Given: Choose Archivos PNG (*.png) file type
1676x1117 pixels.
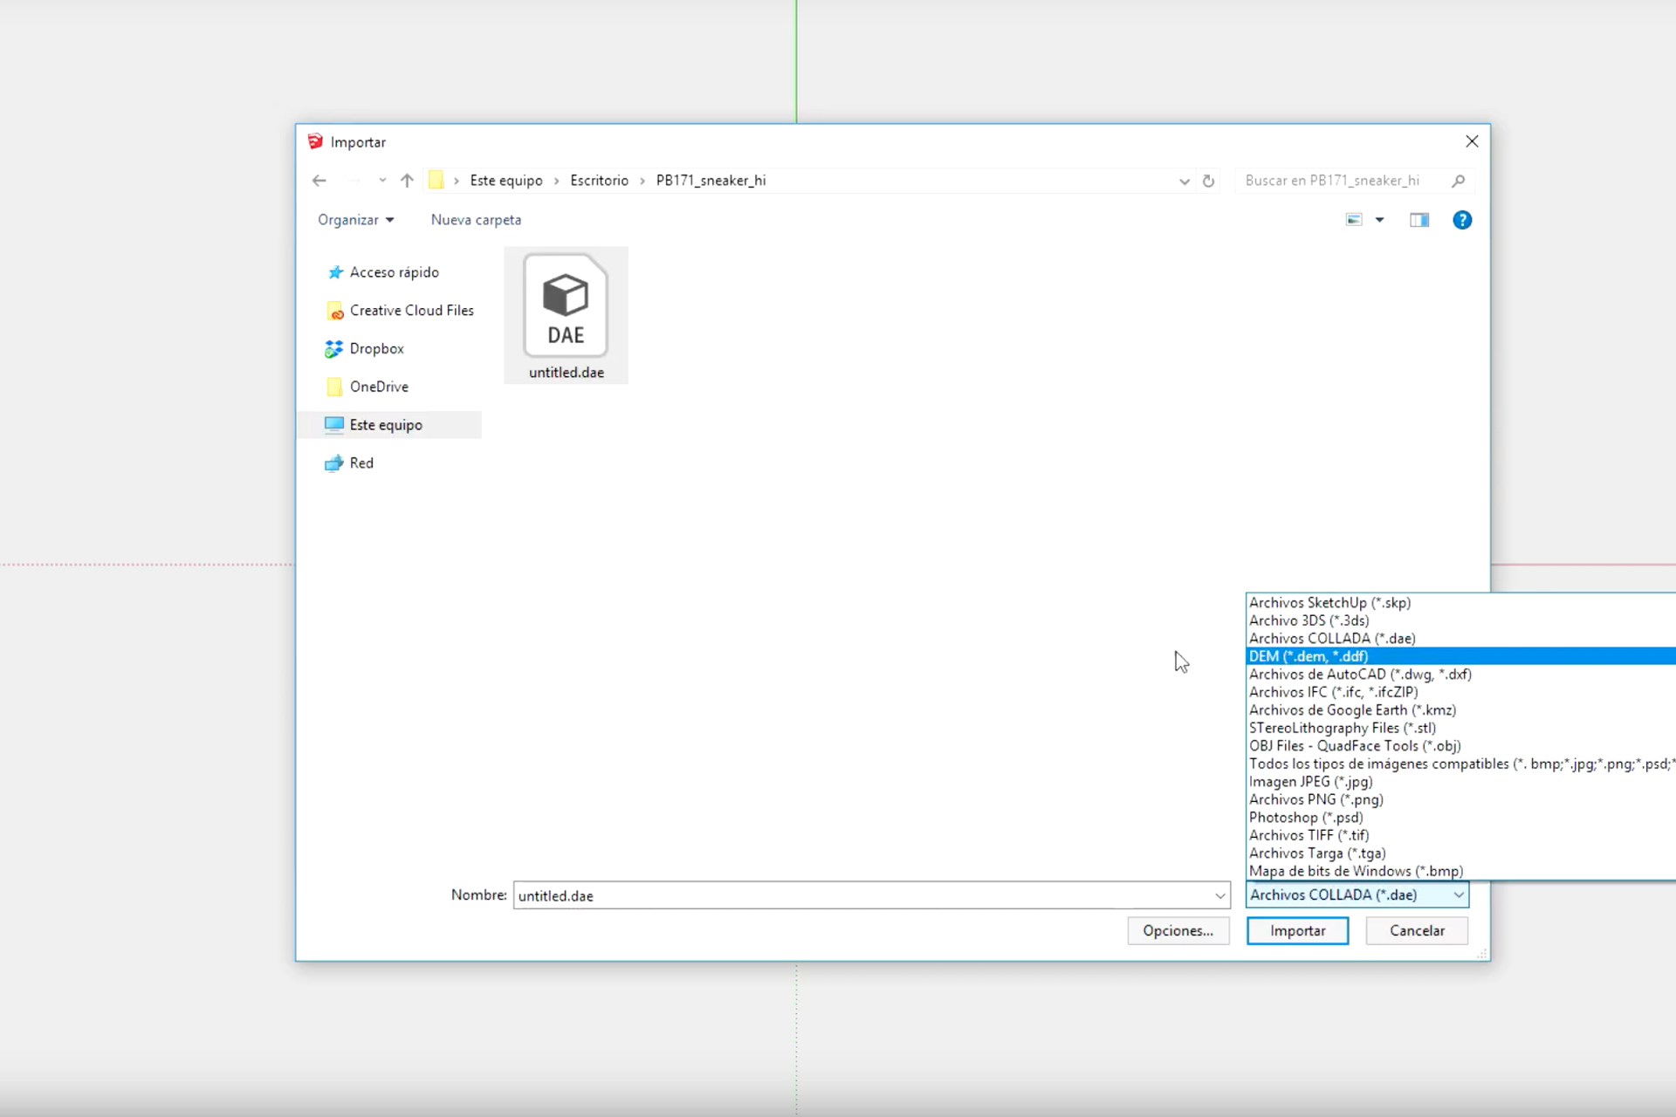Looking at the screenshot, I should click(1462, 799).
